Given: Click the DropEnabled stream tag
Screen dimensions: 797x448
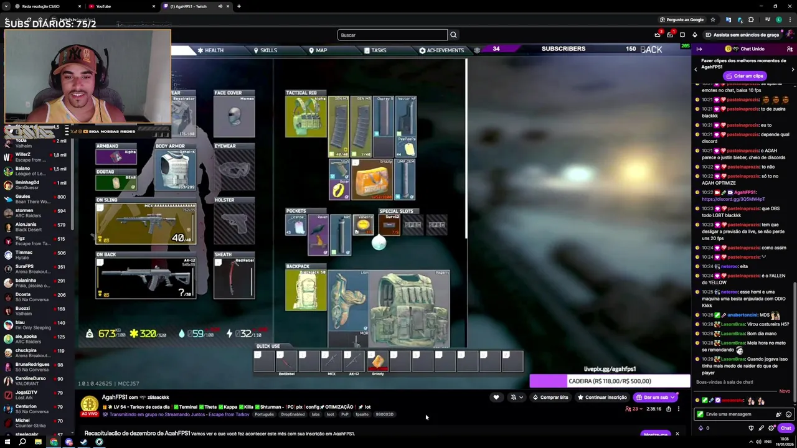Looking at the screenshot, I should pos(293,414).
